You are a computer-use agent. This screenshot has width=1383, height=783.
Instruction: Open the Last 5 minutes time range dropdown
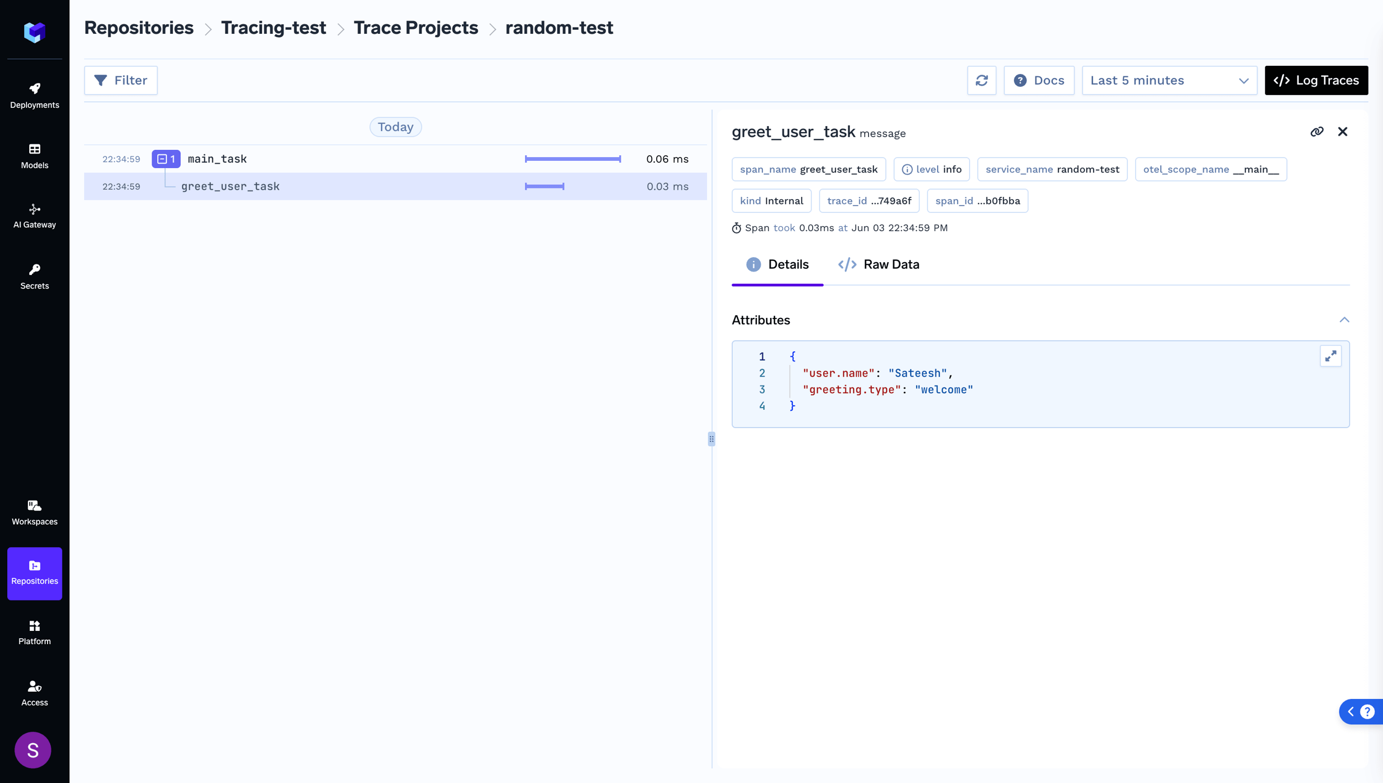(1169, 80)
